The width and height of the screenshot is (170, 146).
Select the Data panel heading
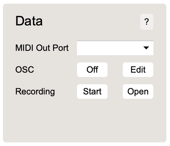point(29,21)
